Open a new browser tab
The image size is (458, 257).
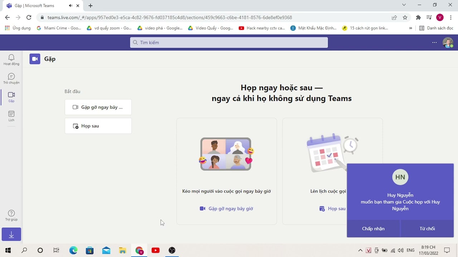point(91,6)
